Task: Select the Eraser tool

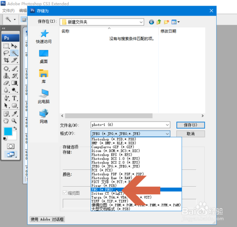Action: tap(6, 83)
